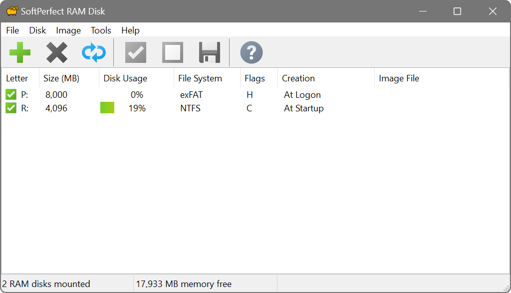511x293 pixels.
Task: Open the Image menu
Action: click(68, 30)
